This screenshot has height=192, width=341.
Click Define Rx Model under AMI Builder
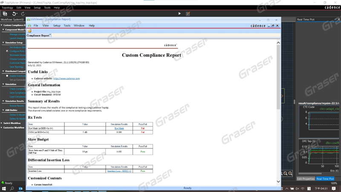coord(17,119)
